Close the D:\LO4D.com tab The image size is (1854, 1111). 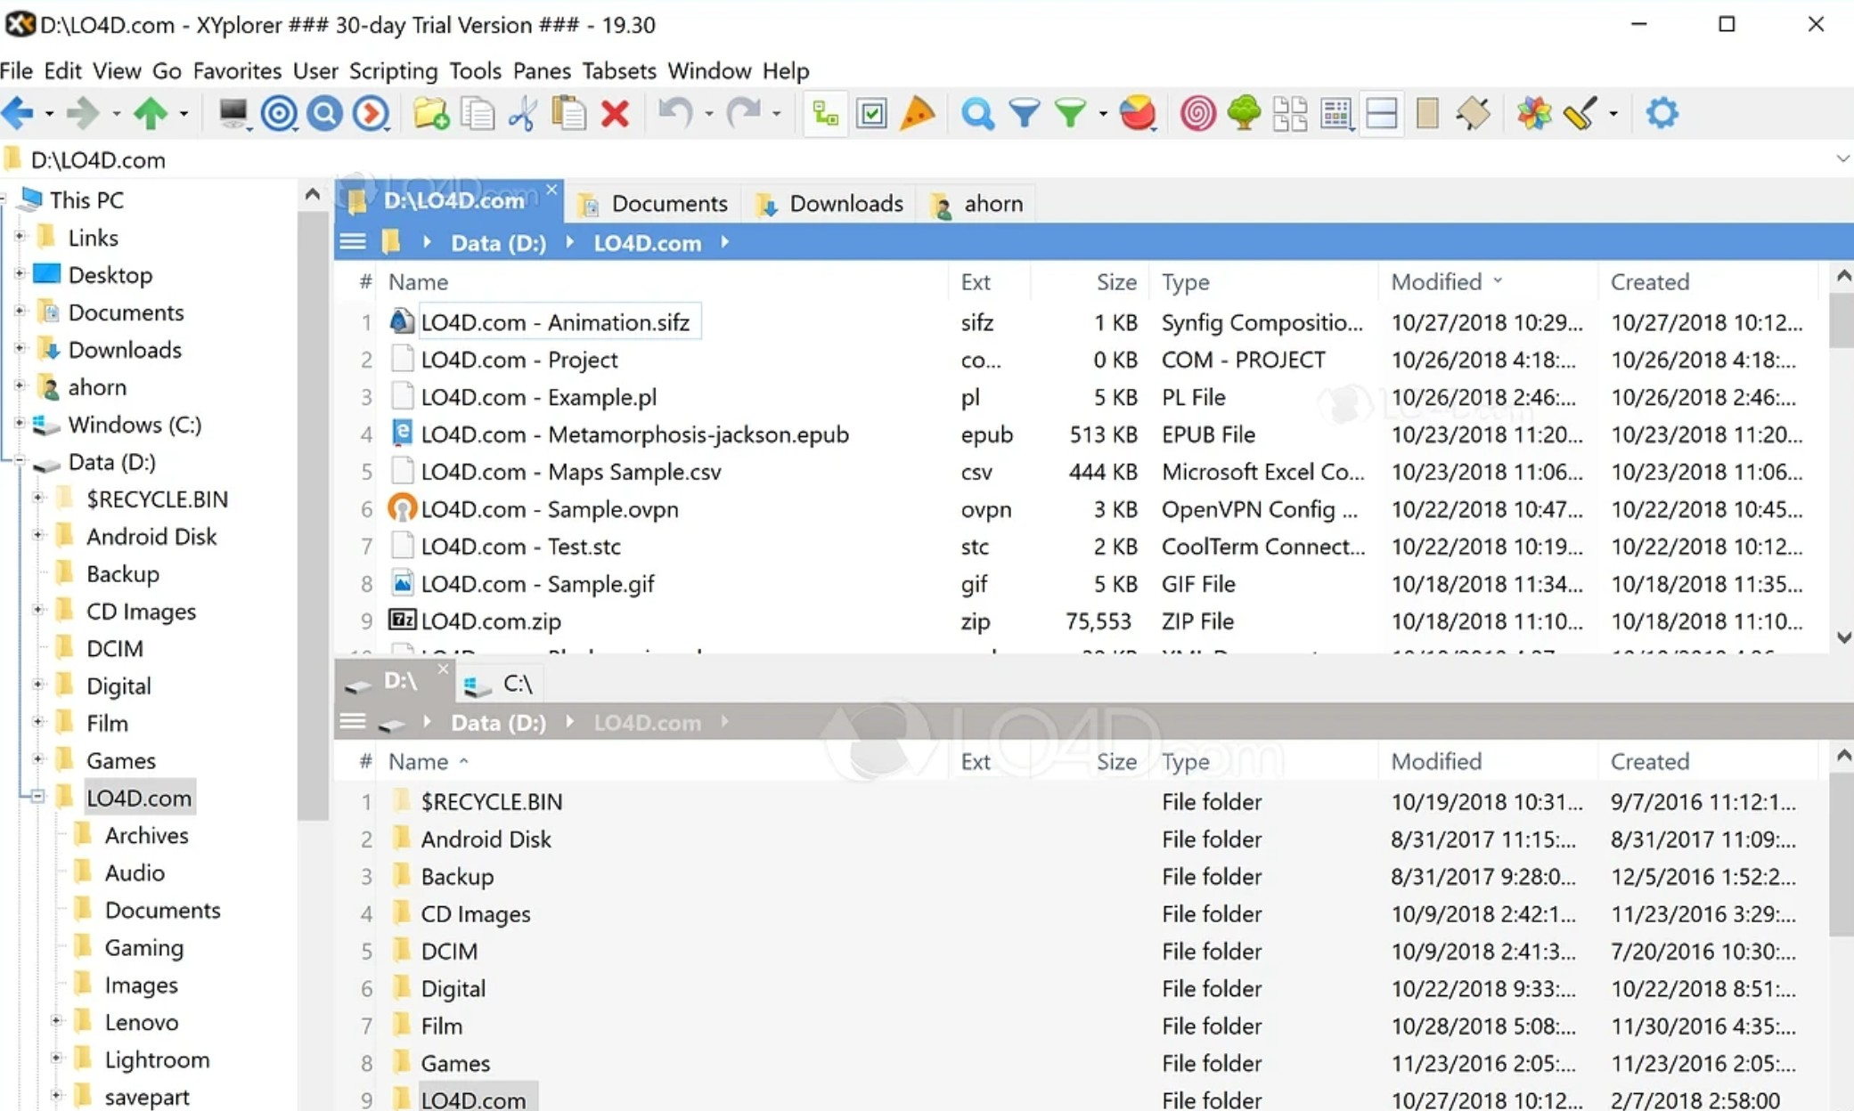tap(551, 190)
